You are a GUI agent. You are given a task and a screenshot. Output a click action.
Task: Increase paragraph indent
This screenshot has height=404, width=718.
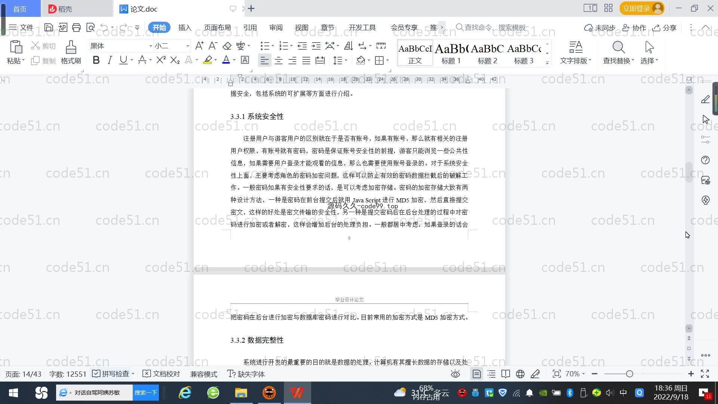316,46
